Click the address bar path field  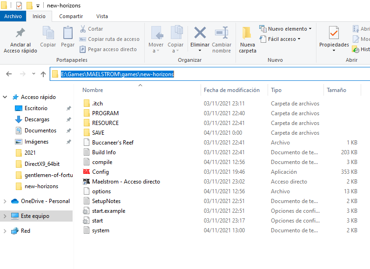[210, 74]
